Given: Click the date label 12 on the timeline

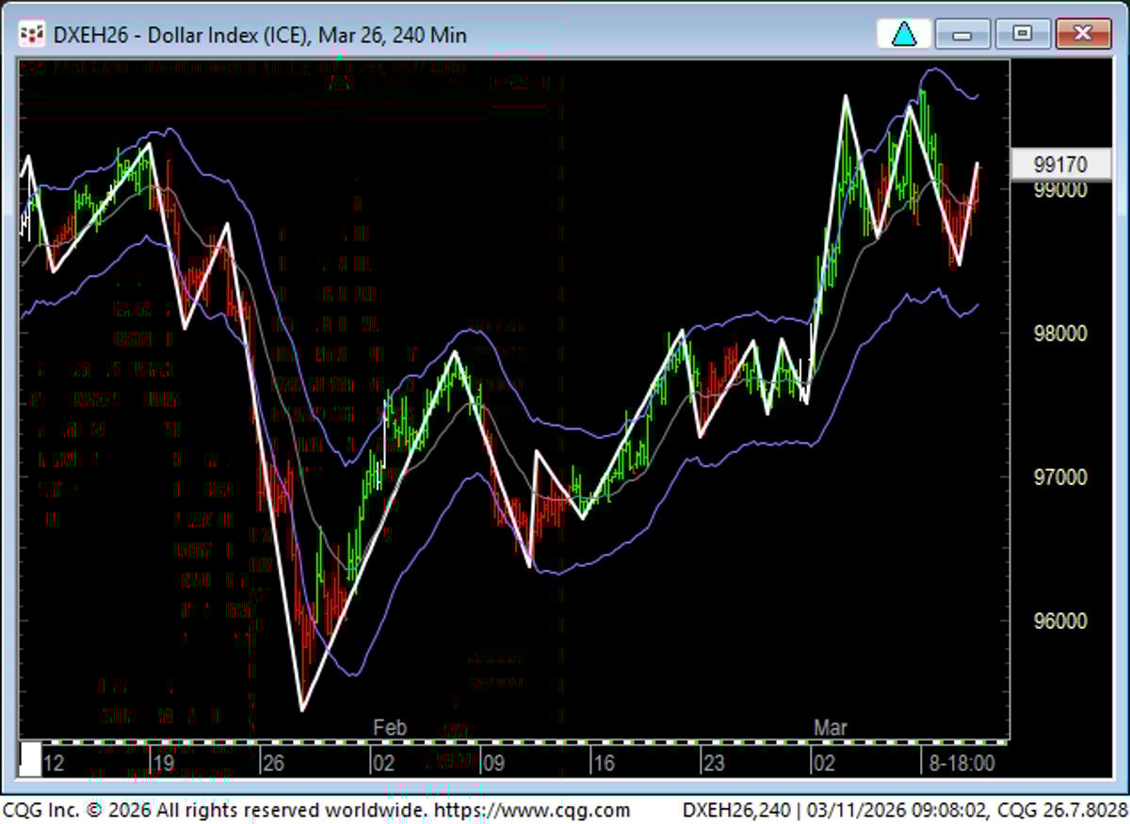Looking at the screenshot, I should pos(55,764).
